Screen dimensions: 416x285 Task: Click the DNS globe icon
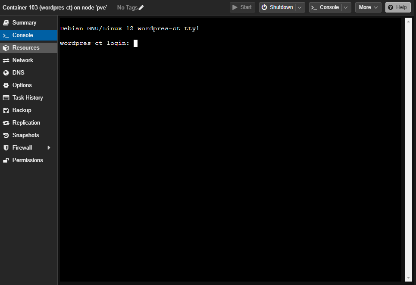pos(6,73)
